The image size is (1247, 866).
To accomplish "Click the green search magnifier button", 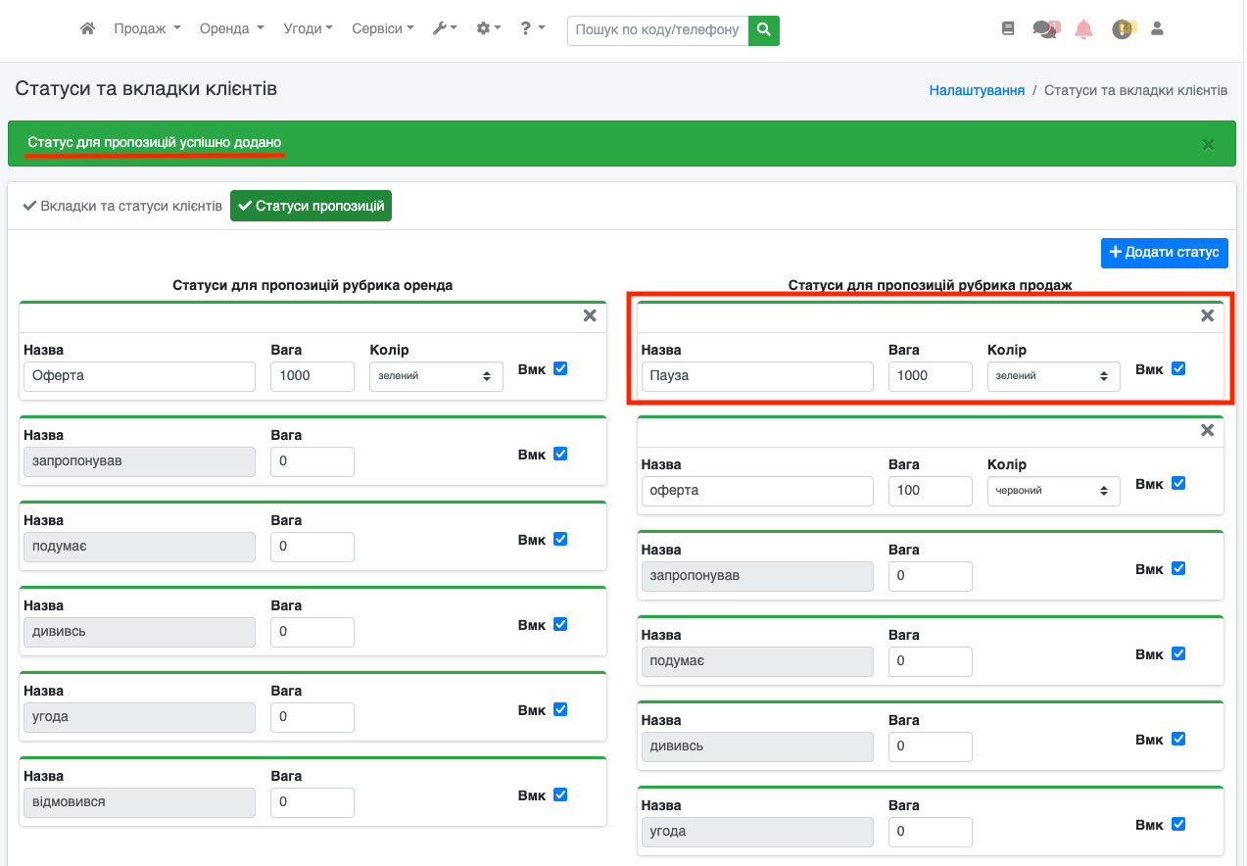I will click(763, 29).
